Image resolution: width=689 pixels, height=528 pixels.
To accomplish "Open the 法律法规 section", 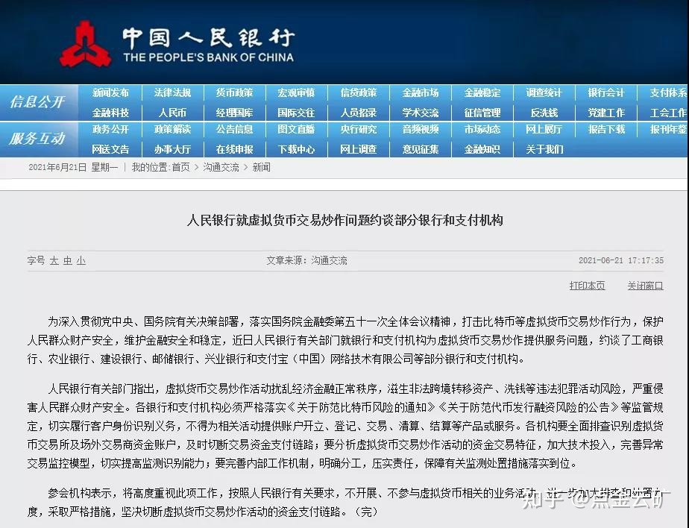I will [x=172, y=92].
